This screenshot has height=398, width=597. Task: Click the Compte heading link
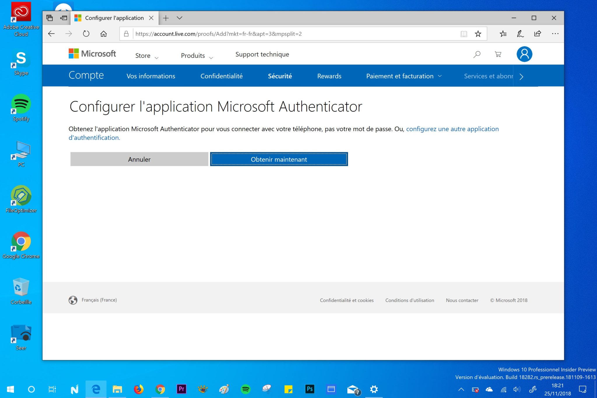(x=86, y=75)
